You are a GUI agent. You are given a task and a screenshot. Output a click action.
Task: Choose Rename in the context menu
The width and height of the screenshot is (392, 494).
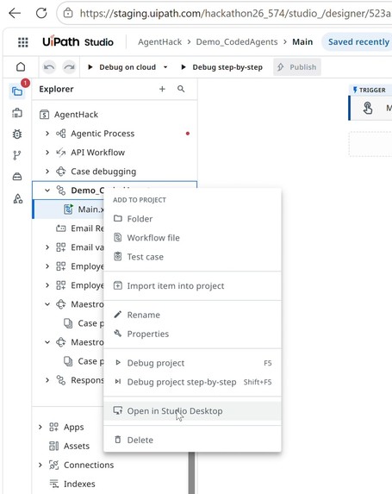pos(192,315)
